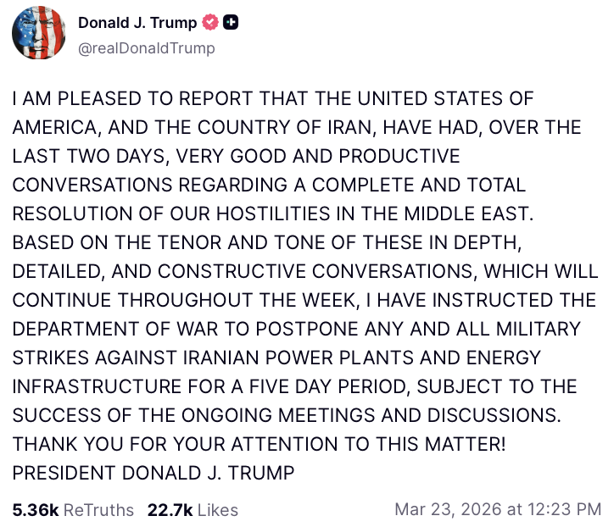Click the 5.36k ReTruths count number
This screenshot has height=527, width=614.
pyautogui.click(x=36, y=510)
